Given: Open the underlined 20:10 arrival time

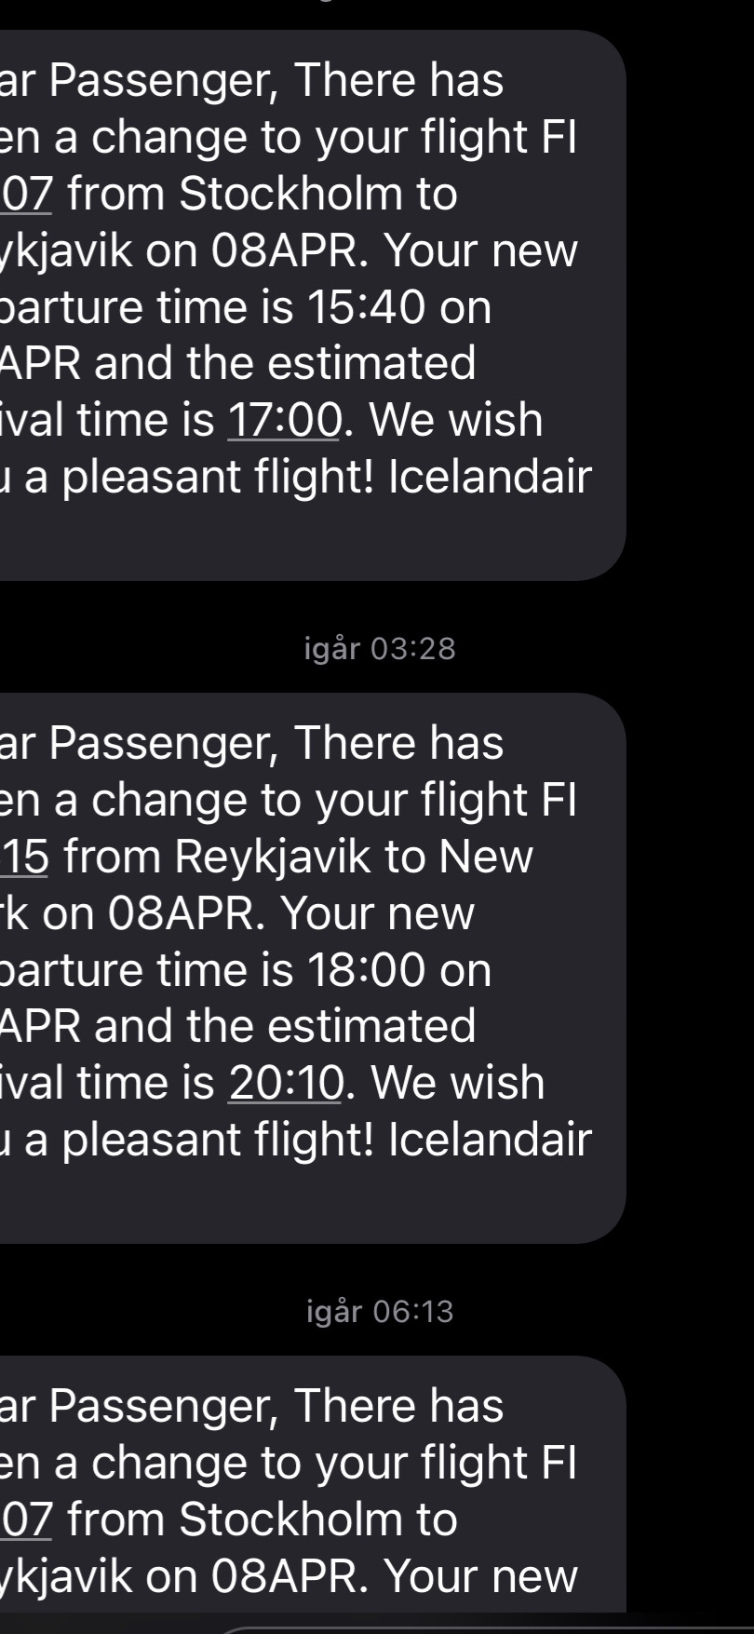Looking at the screenshot, I should [x=286, y=1083].
